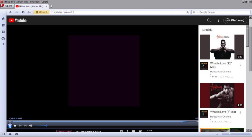Open the Güvenli security badge
Viewport: 252px width, 137px height.
(x=42, y=12)
